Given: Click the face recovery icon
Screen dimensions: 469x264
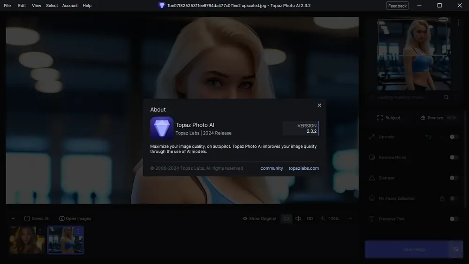Looking at the screenshot, I should 372,198.
